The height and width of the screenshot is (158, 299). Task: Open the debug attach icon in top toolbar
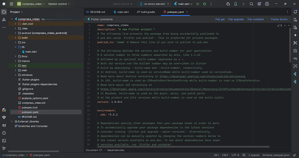tap(228, 4)
